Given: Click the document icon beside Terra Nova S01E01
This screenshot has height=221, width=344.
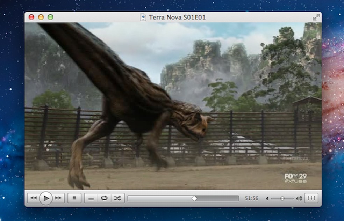Looking at the screenshot, I should tap(143, 17).
